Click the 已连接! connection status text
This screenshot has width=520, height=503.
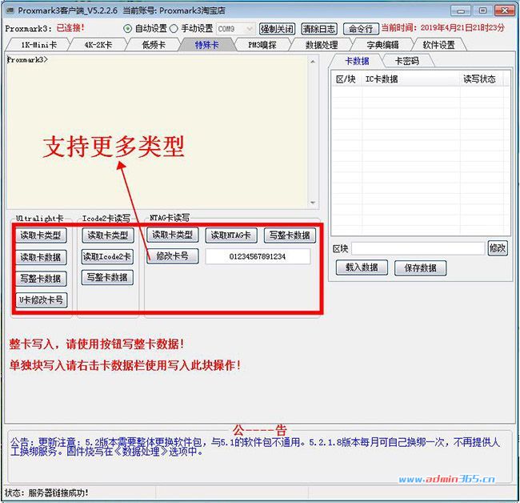pos(70,28)
